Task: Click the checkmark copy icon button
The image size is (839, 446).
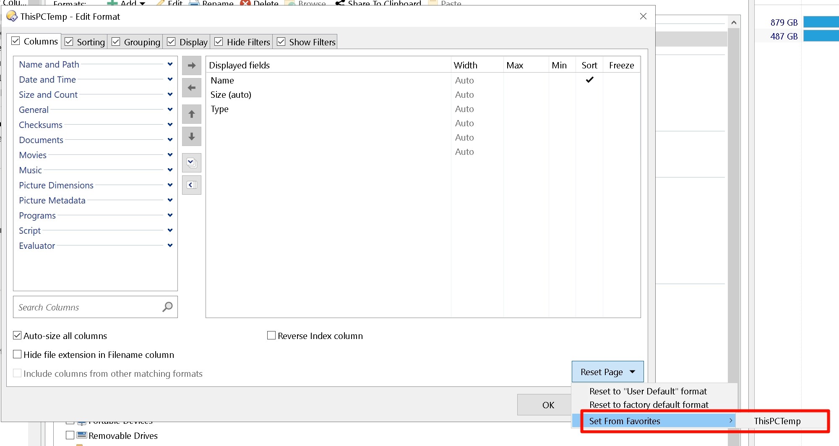Action: point(192,163)
